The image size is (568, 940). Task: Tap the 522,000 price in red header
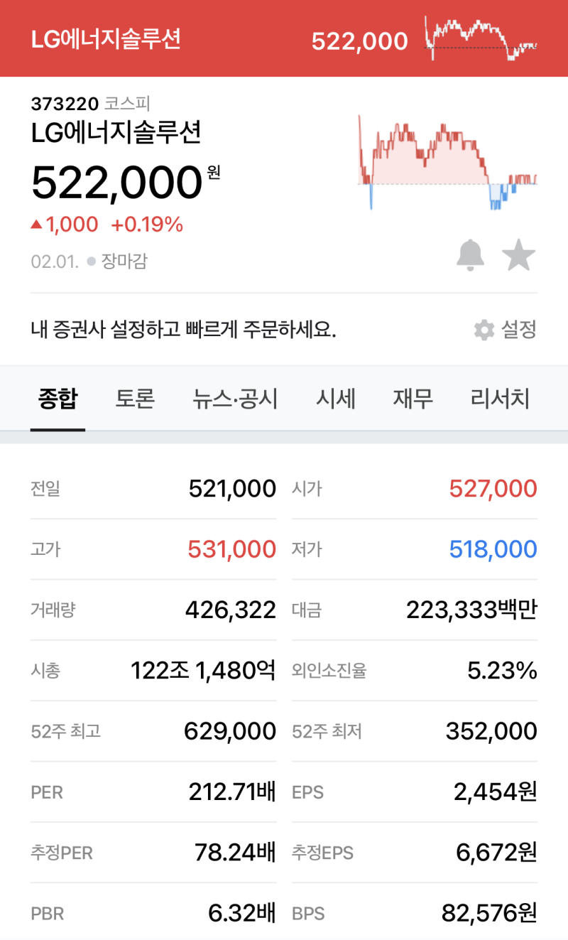(359, 41)
